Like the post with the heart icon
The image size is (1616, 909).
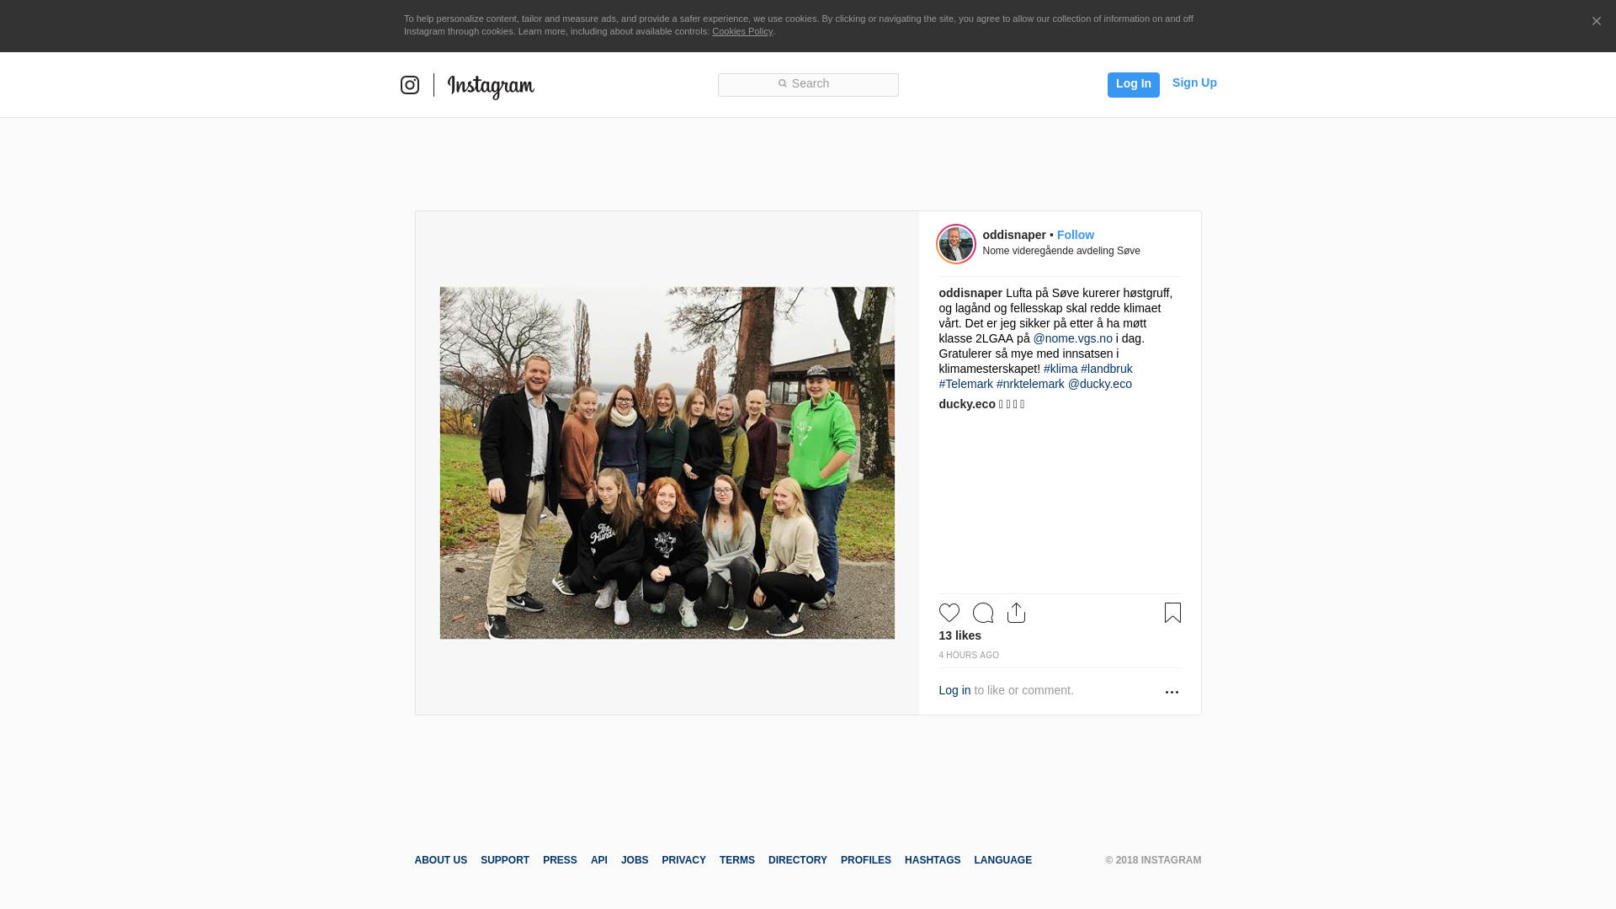[x=949, y=613]
